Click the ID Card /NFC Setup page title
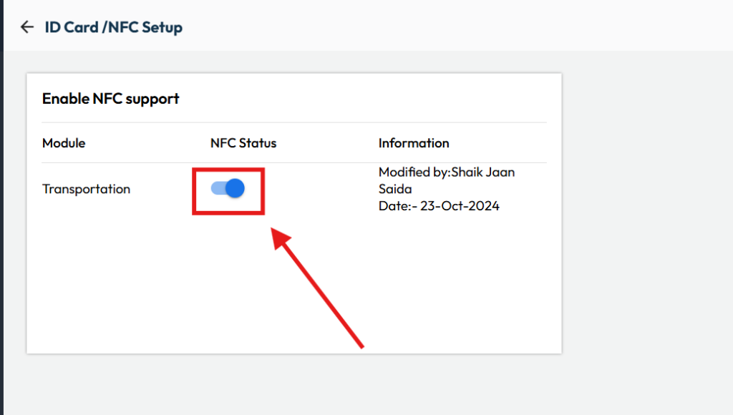 pos(113,27)
